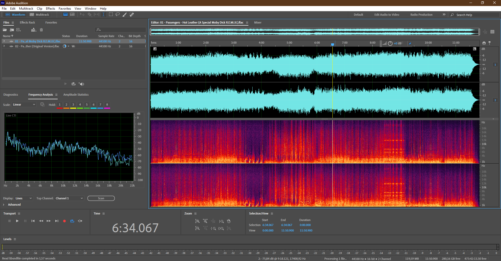Toggle Loop Playback in Transport
501x261 pixels.
(x=72, y=221)
